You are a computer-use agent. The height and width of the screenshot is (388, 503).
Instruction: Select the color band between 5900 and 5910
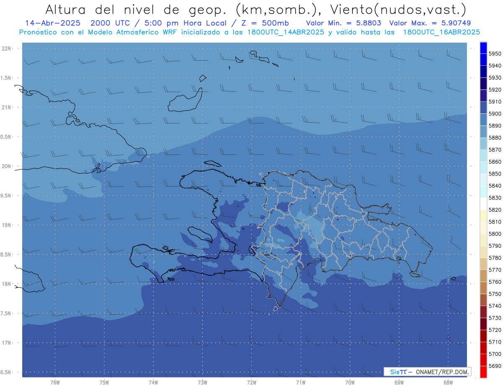(483, 108)
